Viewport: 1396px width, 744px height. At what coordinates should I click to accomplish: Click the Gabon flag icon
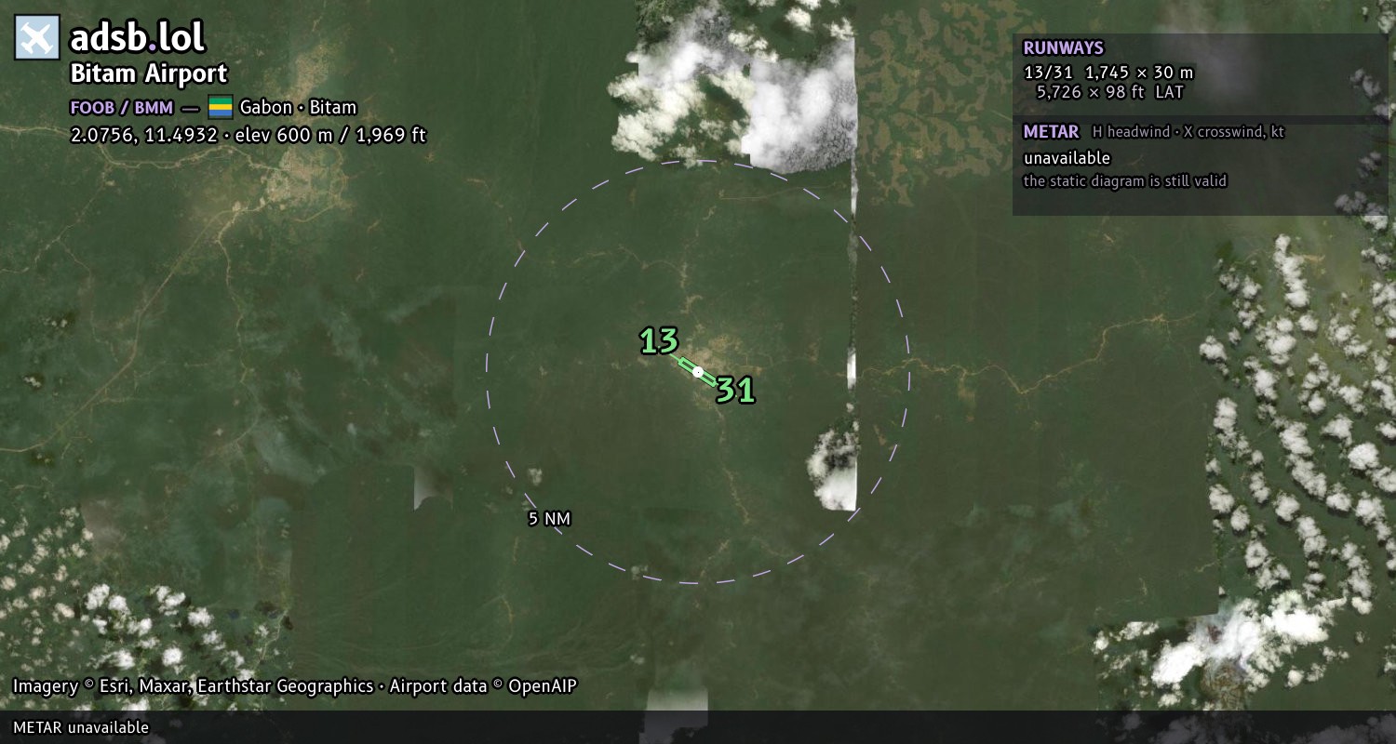221,107
